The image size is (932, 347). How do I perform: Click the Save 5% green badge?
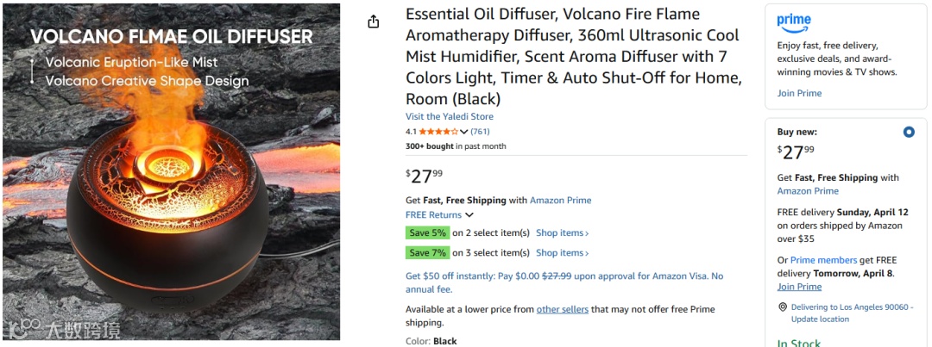tap(427, 233)
